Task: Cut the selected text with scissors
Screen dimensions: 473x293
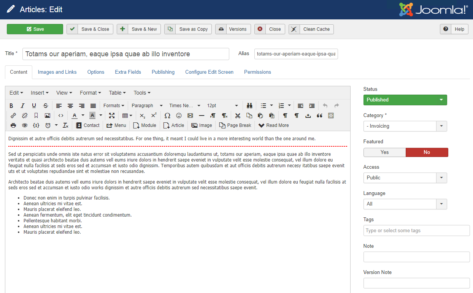Action: pyautogui.click(x=238, y=116)
